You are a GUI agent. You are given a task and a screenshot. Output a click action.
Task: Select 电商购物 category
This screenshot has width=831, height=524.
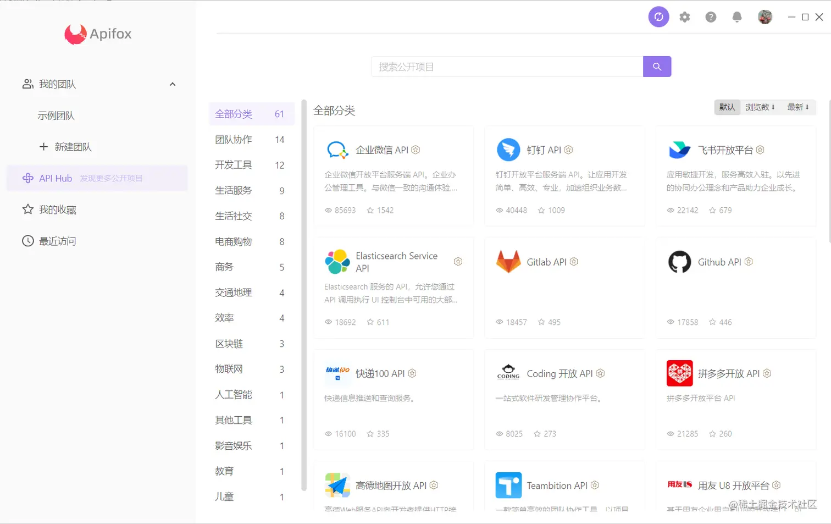point(252,241)
